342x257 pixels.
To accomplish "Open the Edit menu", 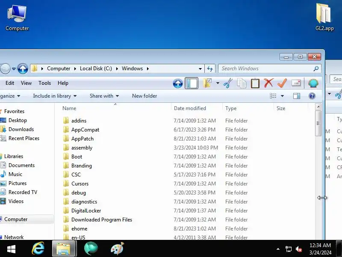I will 10,83.
